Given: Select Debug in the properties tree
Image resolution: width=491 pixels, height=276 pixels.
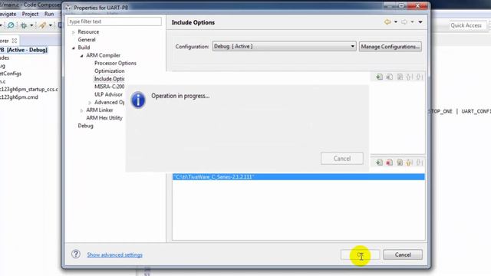Looking at the screenshot, I should click(x=85, y=126).
